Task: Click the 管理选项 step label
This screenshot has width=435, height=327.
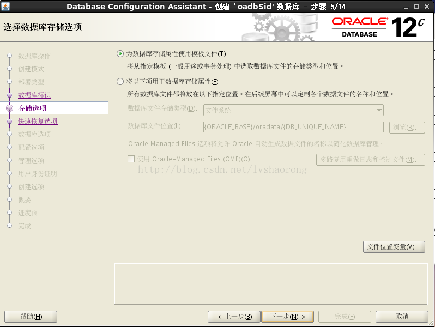Action: [x=31, y=160]
